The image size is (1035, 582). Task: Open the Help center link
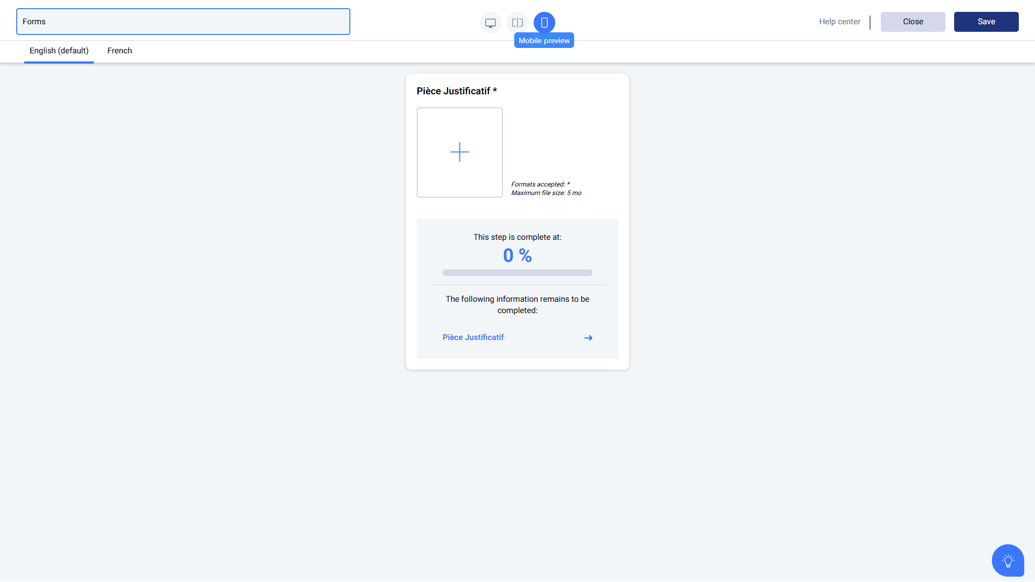(839, 22)
